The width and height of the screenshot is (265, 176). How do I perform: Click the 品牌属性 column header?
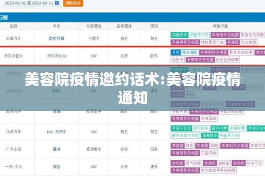[x=124, y=26]
